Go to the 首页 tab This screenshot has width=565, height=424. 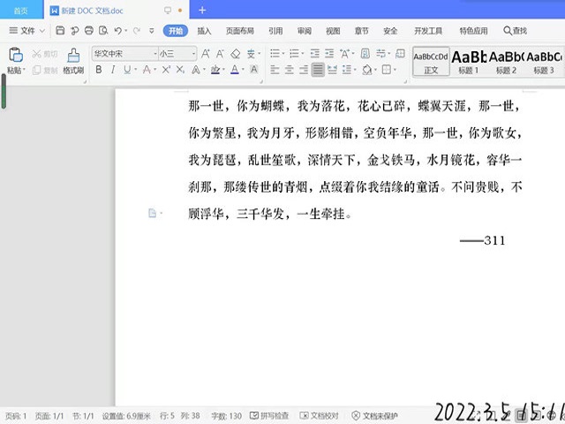tap(21, 11)
